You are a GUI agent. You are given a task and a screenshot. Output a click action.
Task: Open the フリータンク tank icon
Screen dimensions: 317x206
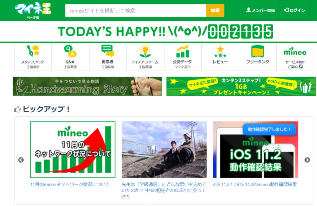pos(258,51)
